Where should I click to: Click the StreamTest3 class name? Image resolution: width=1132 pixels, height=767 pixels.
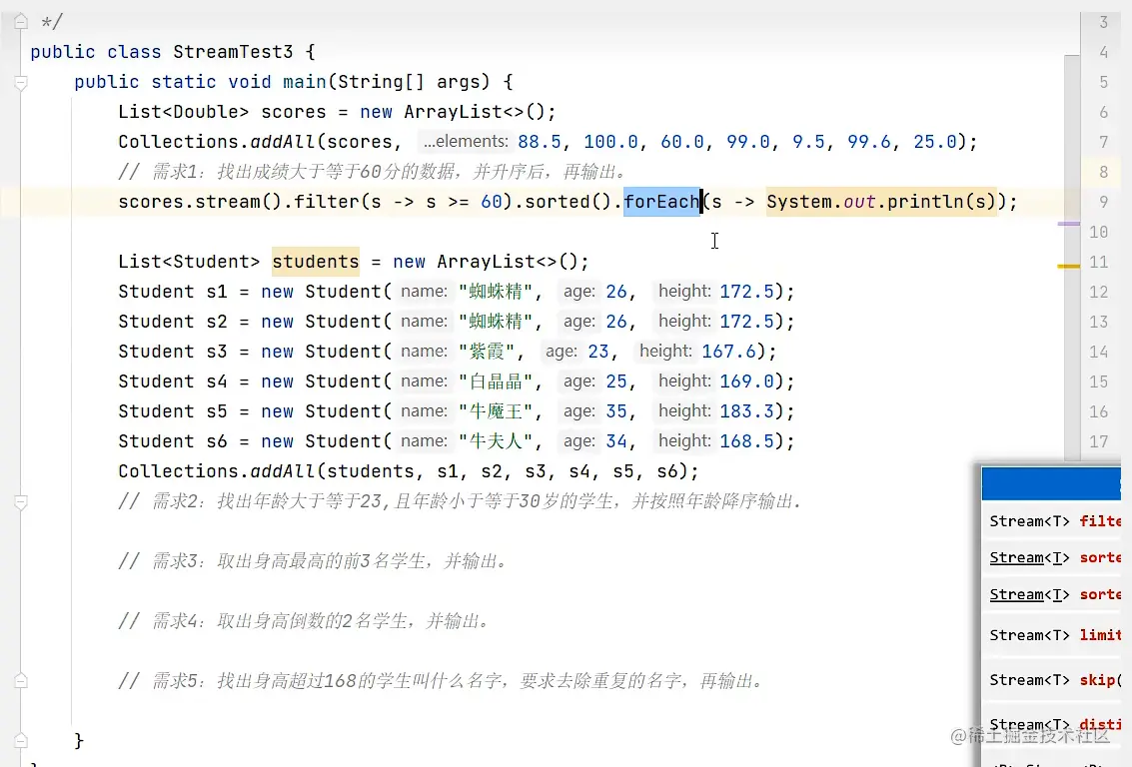pos(233,52)
